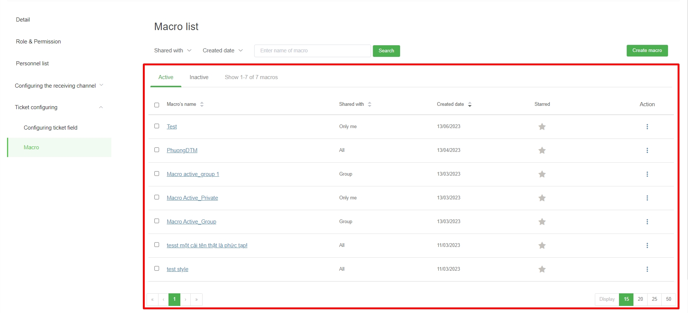Screen dimensions: 688x313
Task: Open action menu for Macro Active_Private
Action: tap(647, 198)
